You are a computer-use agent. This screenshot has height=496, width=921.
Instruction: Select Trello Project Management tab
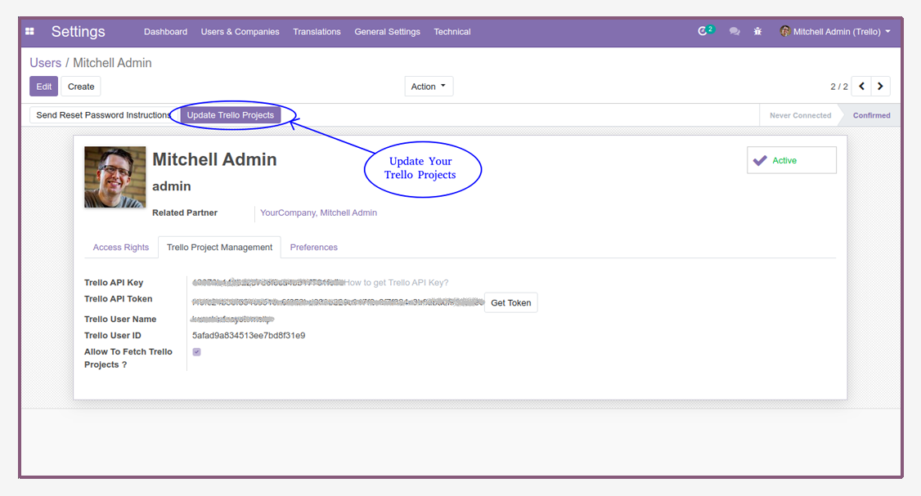(220, 247)
